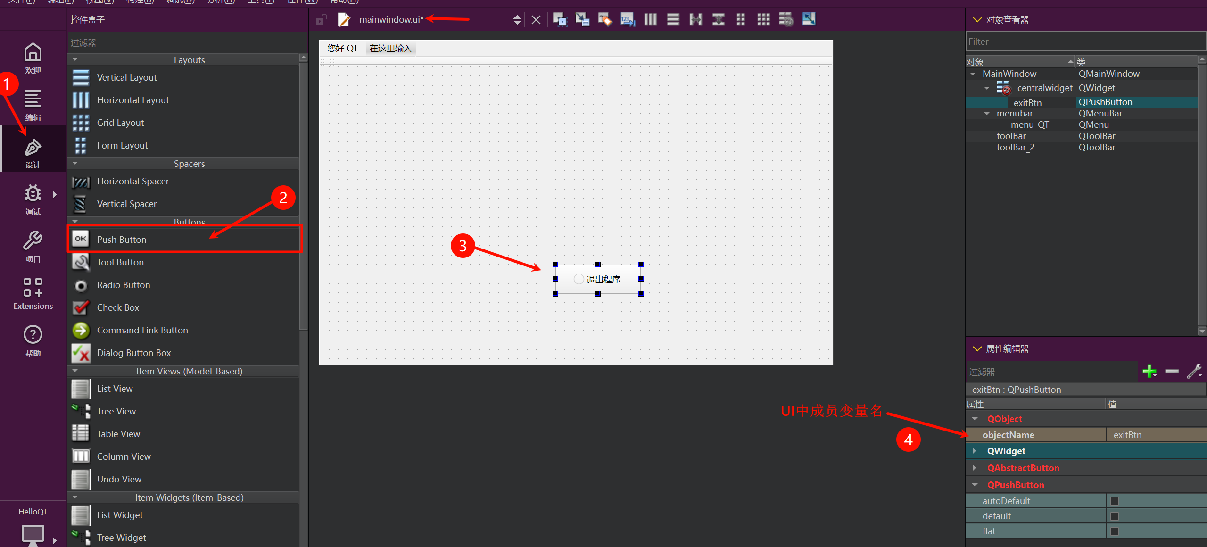The width and height of the screenshot is (1207, 547).
Task: Expand the QAbstractButton property group
Action: click(975, 468)
